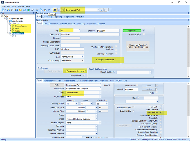This screenshot has width=190, height=141.
Task: Click Create New Revision / Method button
Action: 138,46
